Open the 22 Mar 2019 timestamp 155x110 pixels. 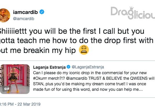tap(29, 104)
